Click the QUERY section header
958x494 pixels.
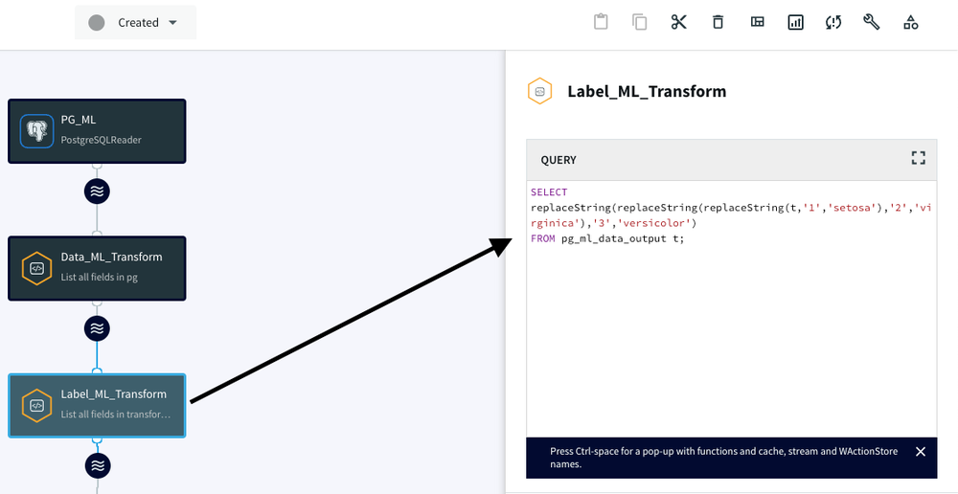click(x=731, y=160)
